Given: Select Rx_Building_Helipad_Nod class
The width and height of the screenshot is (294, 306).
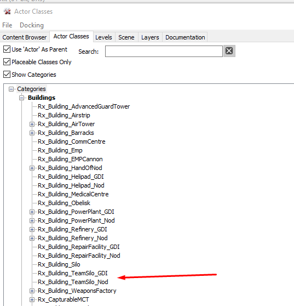Looking at the screenshot, I should 71,185.
